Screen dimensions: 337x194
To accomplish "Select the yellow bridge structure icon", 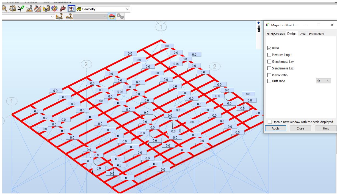I will click(112, 16).
